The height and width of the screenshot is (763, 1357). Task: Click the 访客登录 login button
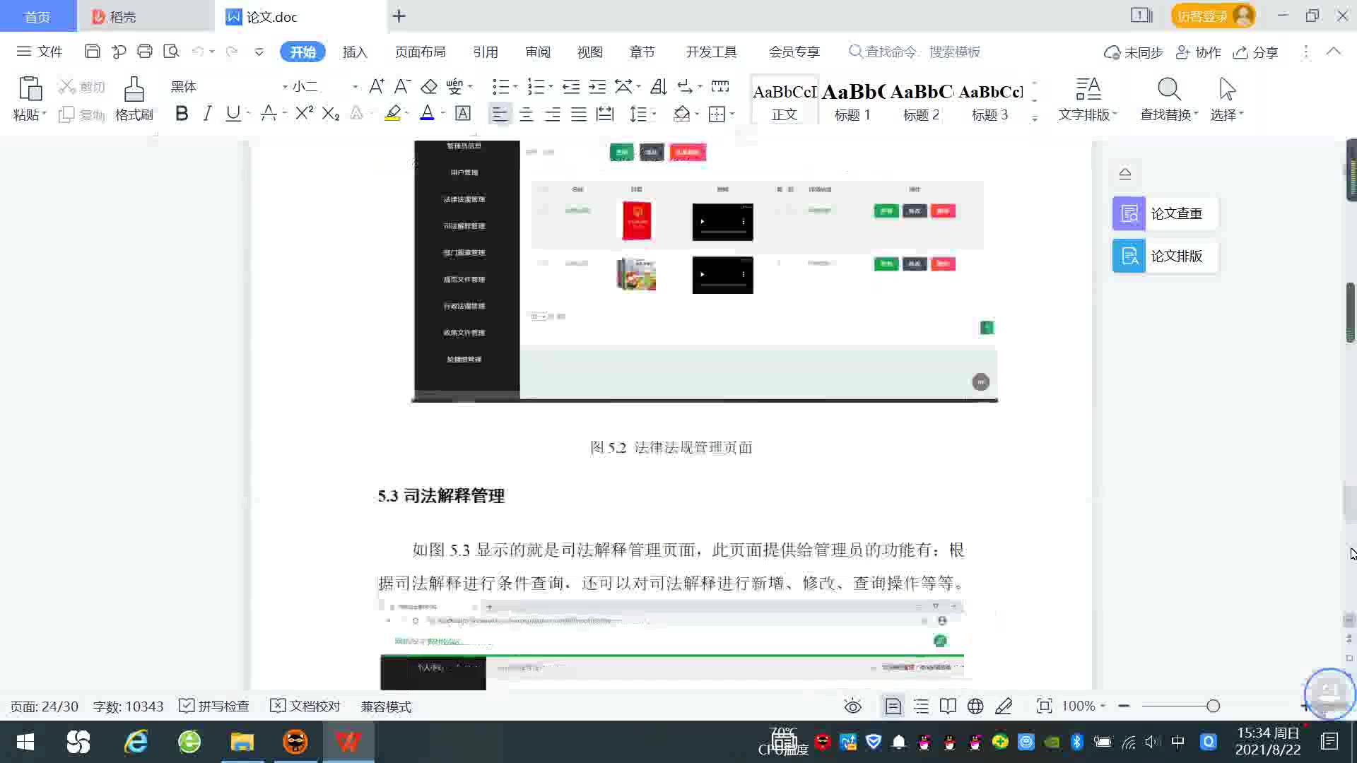click(x=1213, y=16)
